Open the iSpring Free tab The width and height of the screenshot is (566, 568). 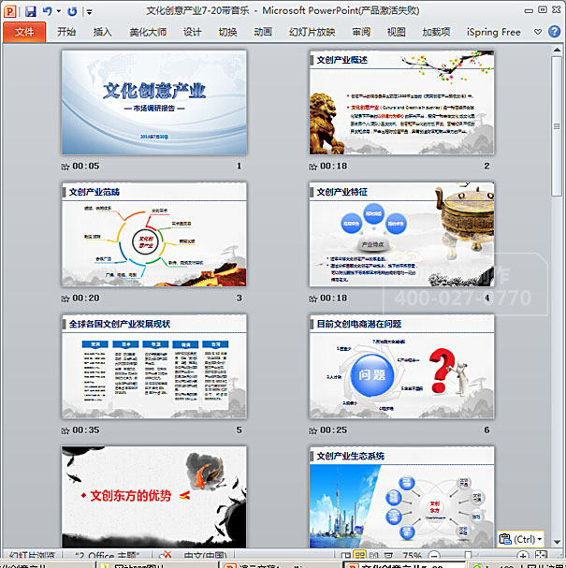[x=494, y=32]
